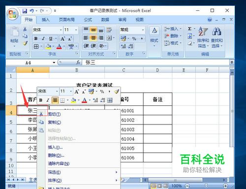Click the ribbon Copy icon
This screenshot has width=246, height=189.
click(25, 36)
